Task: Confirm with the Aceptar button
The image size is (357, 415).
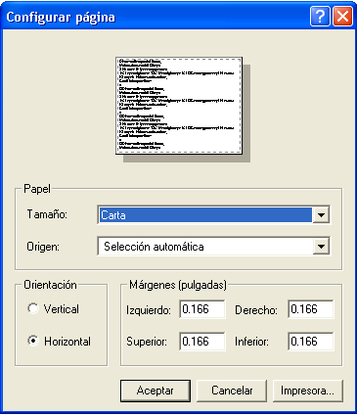Action: [x=156, y=391]
